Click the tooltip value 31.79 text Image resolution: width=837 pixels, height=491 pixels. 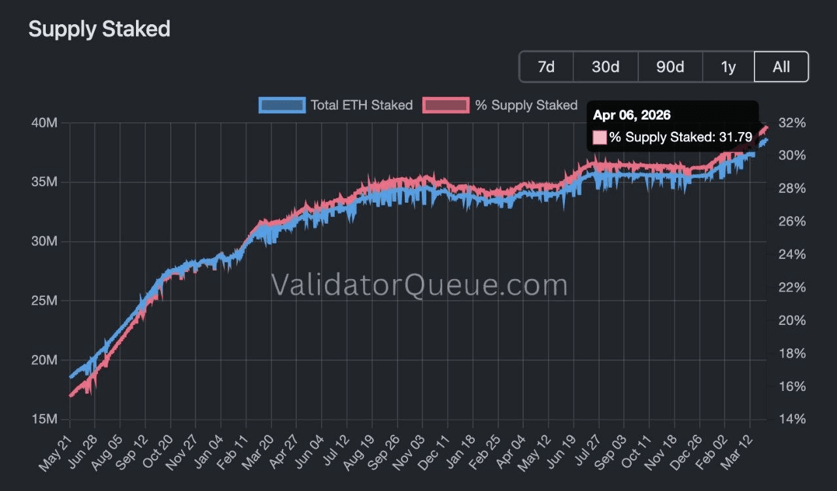[x=740, y=137]
